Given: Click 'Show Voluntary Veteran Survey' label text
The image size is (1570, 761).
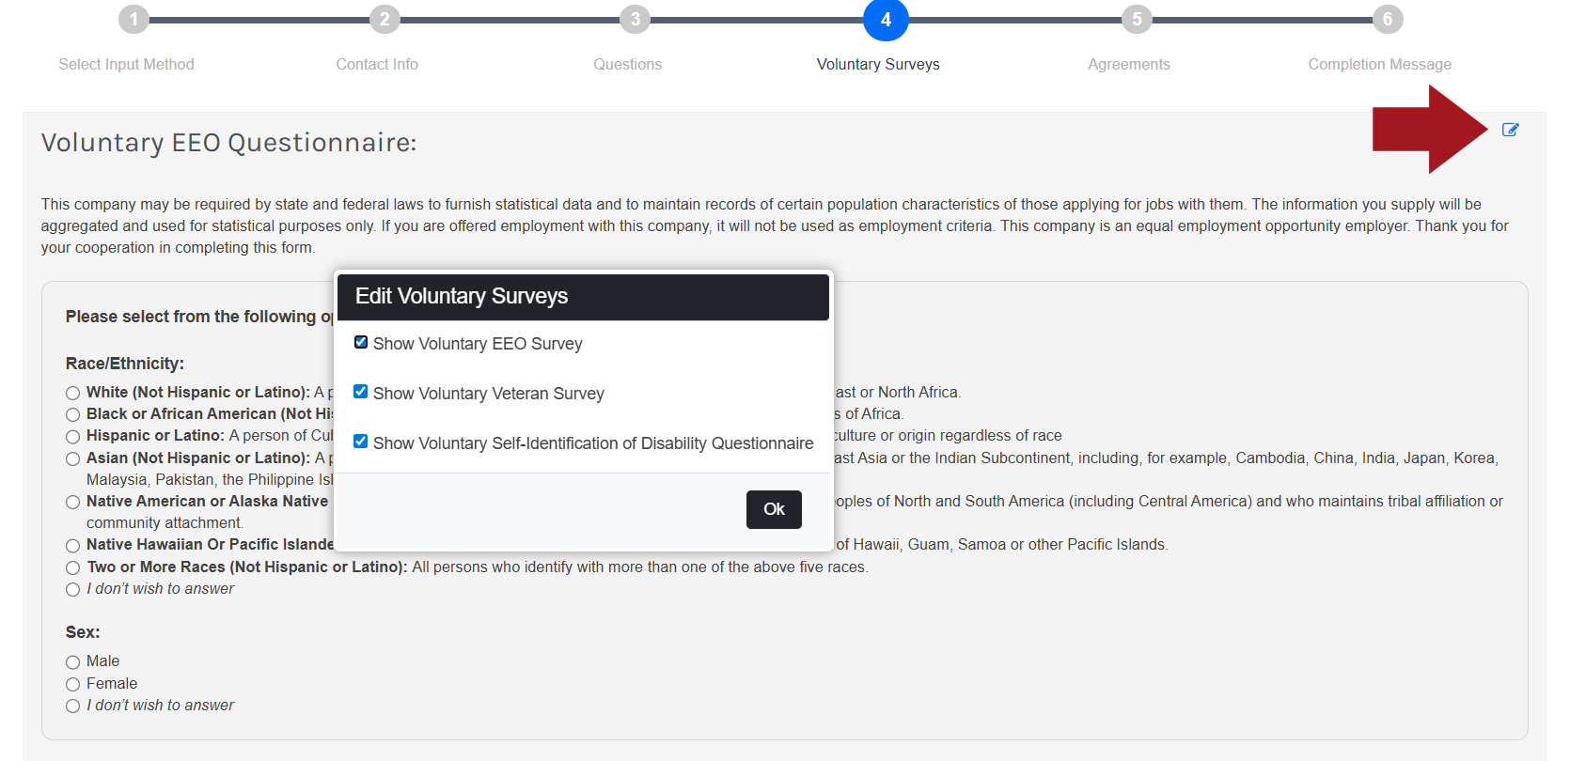Looking at the screenshot, I should tap(489, 394).
